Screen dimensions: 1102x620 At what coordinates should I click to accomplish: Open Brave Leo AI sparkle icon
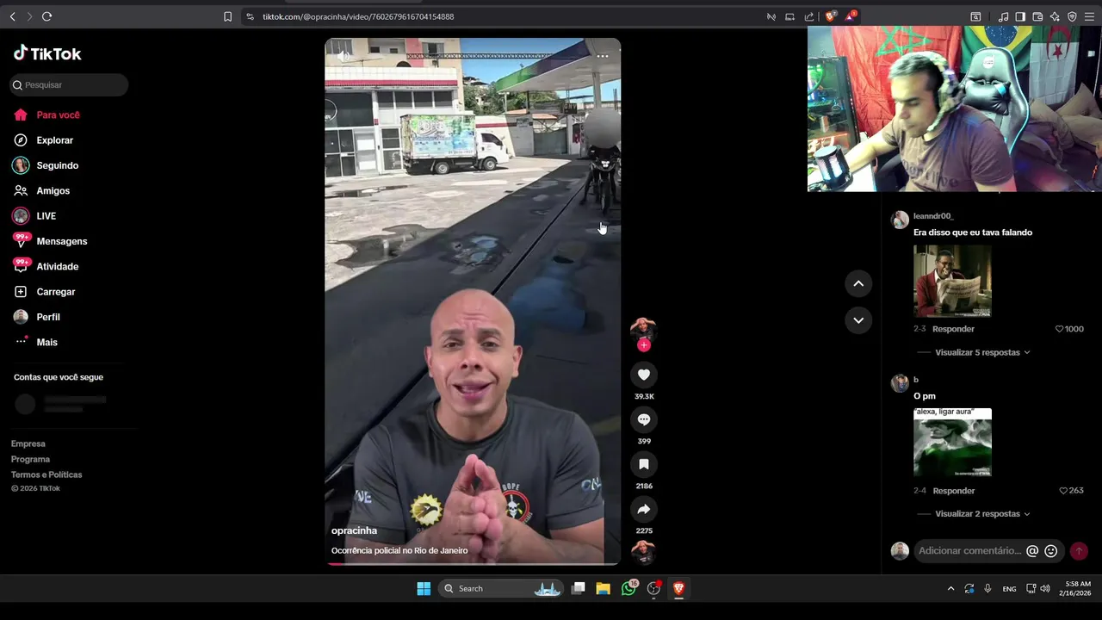click(1055, 16)
